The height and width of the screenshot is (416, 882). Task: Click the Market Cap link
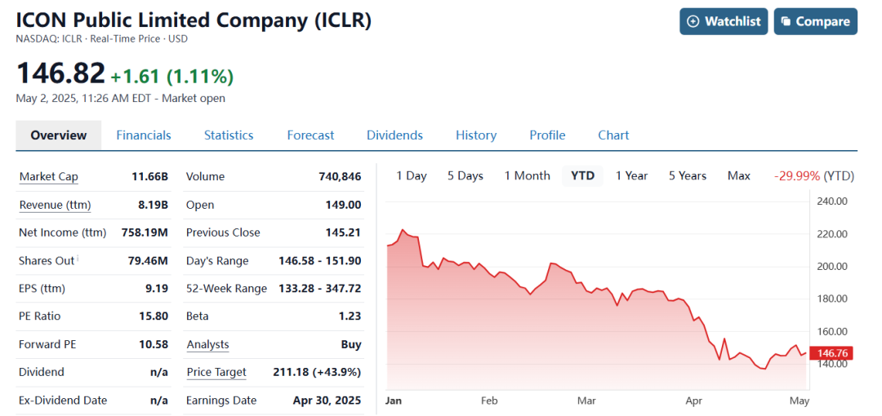(x=49, y=177)
